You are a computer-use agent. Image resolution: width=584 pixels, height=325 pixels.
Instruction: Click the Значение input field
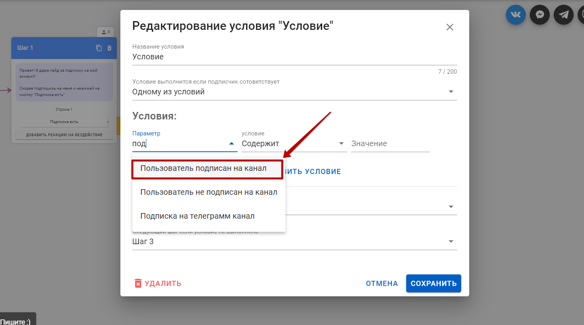point(390,144)
